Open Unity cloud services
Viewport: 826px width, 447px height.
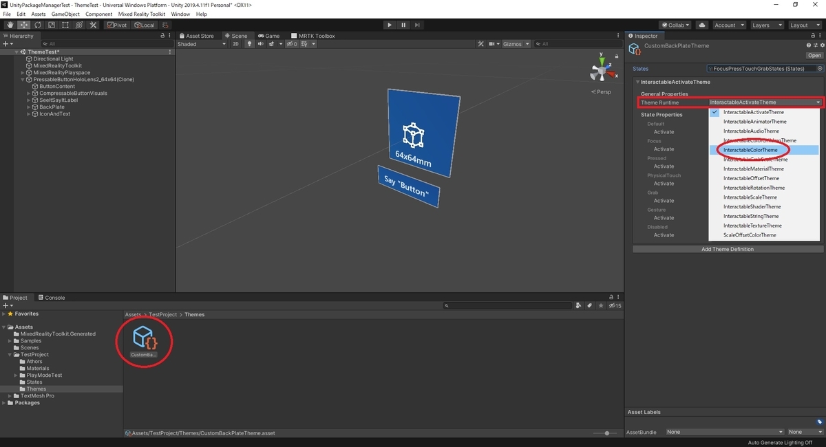point(702,25)
